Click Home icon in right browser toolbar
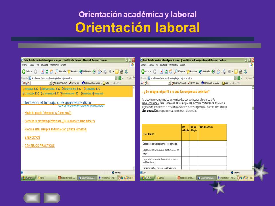The image size is (275, 206). pyautogui.click(x=170, y=72)
